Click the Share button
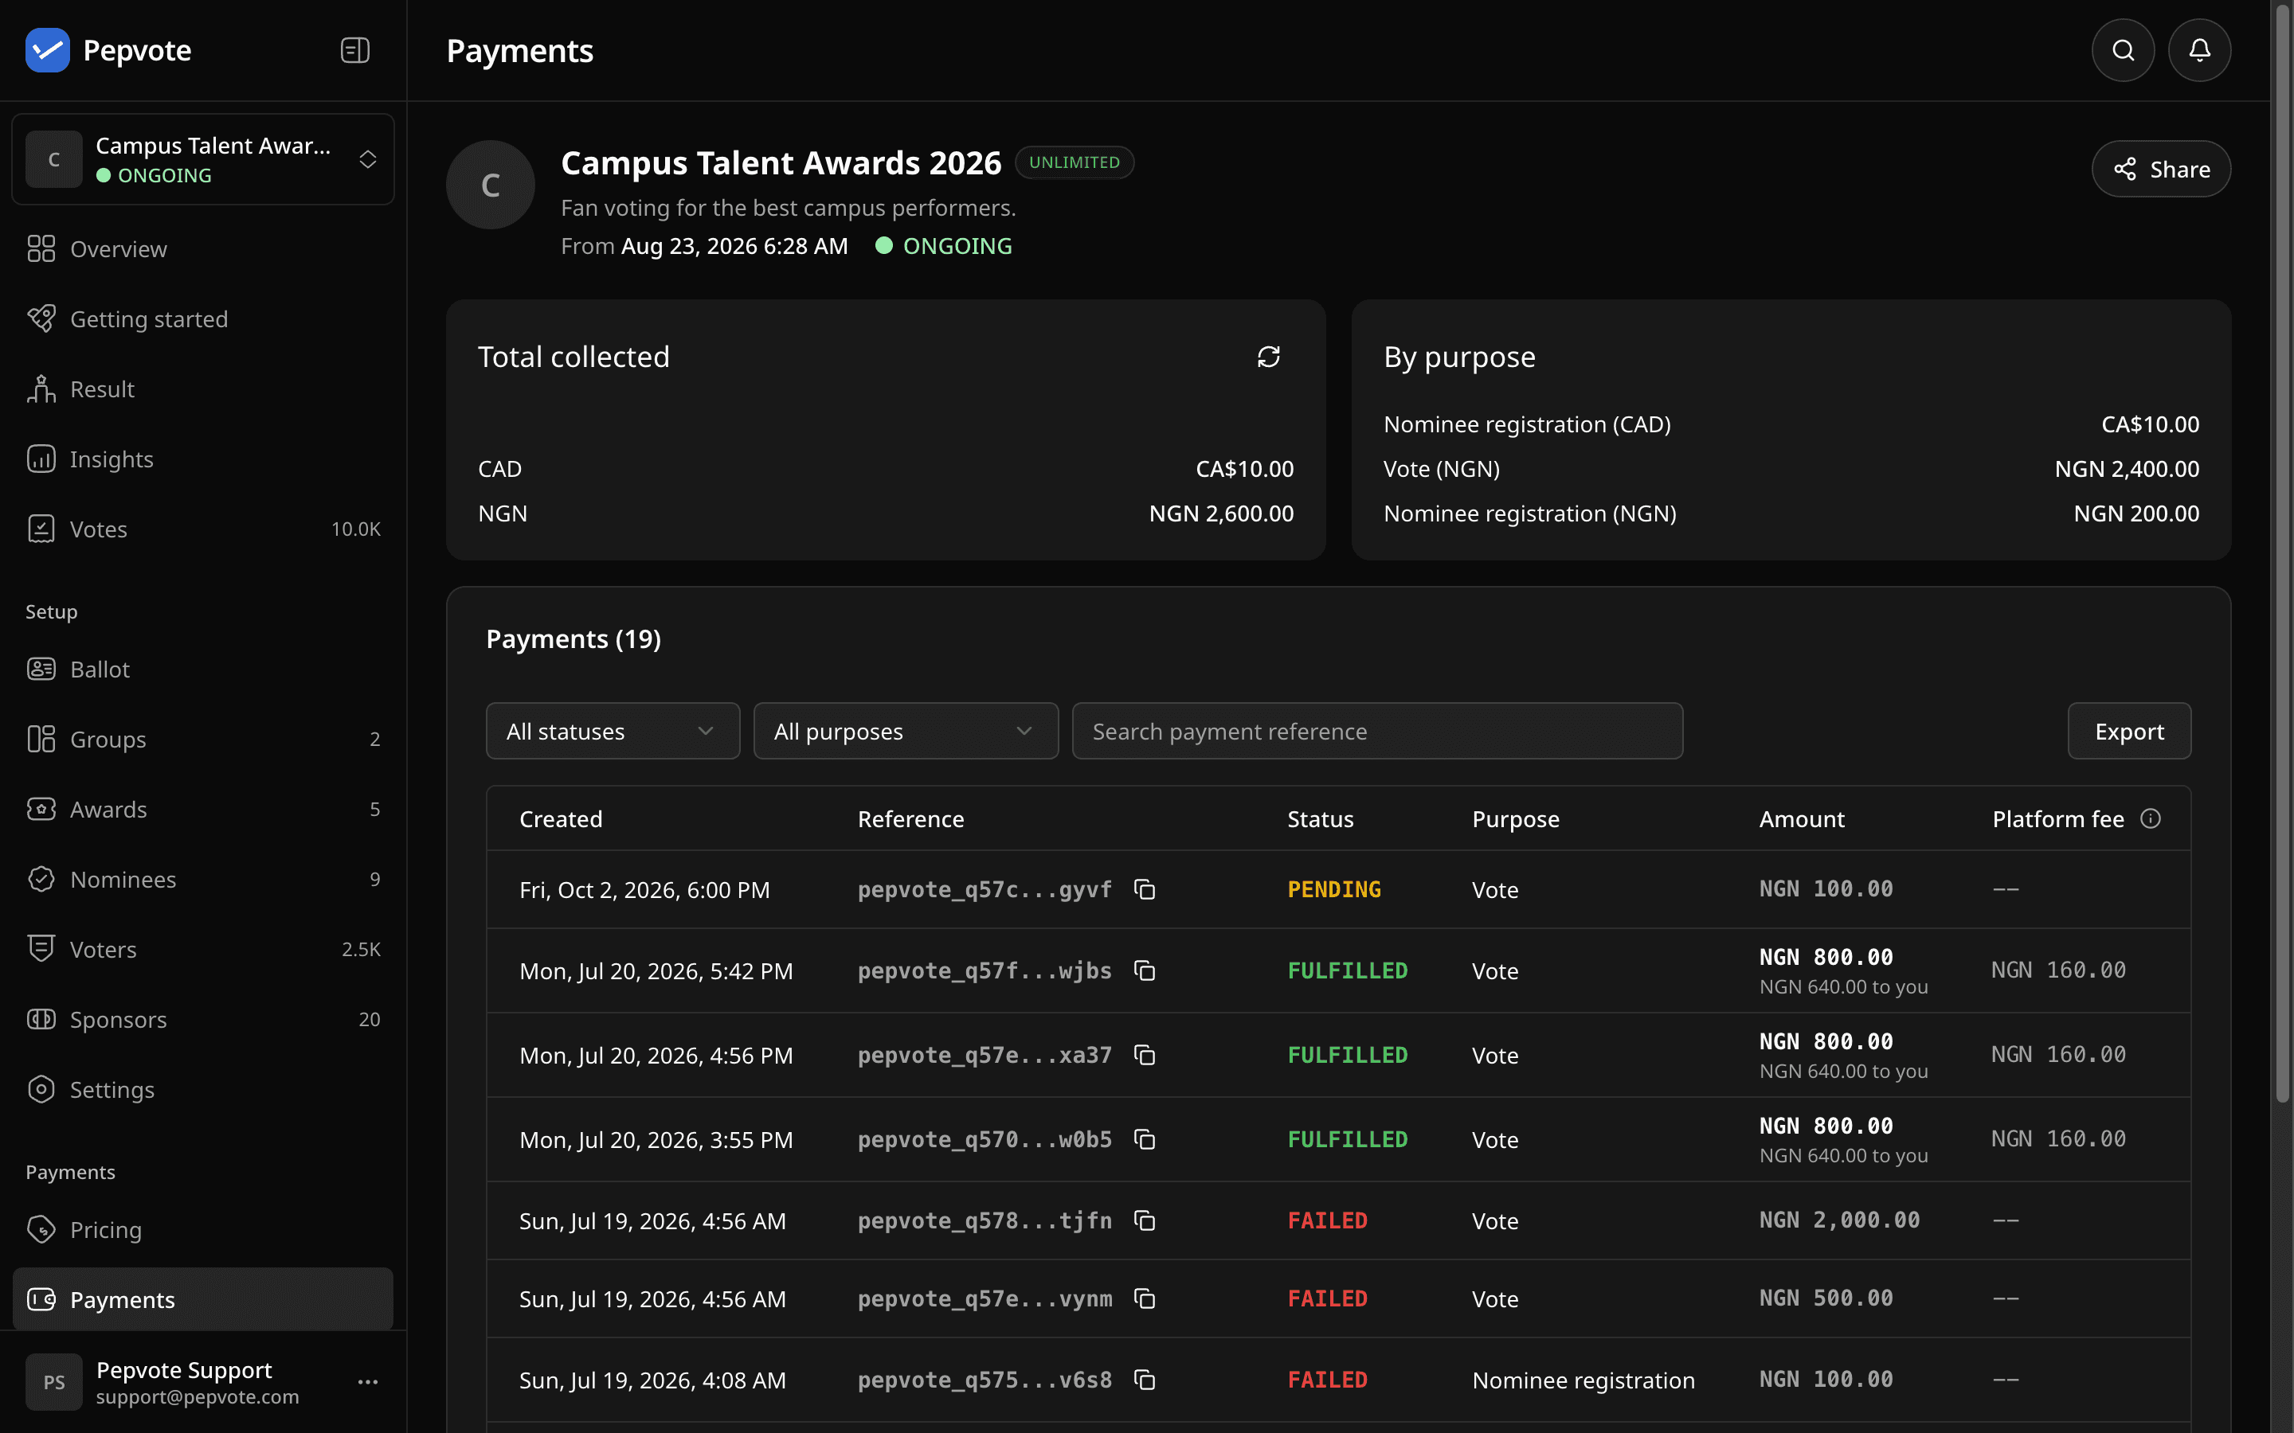The height and width of the screenshot is (1433, 2294). click(x=2160, y=169)
